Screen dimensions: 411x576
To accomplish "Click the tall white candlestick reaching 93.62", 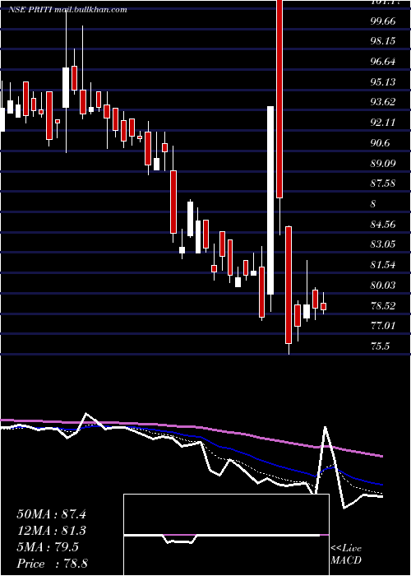I will coord(270,200).
